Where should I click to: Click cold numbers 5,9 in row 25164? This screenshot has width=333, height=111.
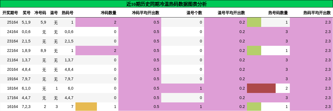(x=43, y=22)
